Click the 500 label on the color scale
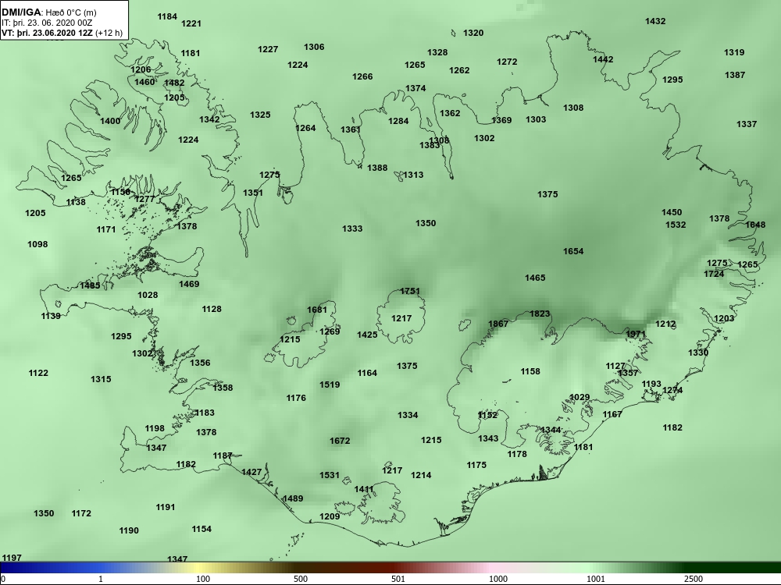Image resolution: width=781 pixels, height=585 pixels. tap(301, 579)
